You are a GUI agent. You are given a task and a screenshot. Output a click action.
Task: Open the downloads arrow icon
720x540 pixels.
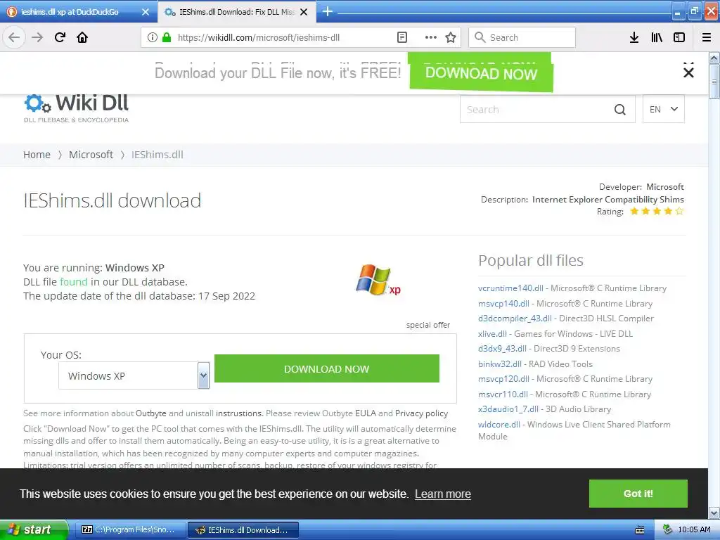click(x=634, y=37)
